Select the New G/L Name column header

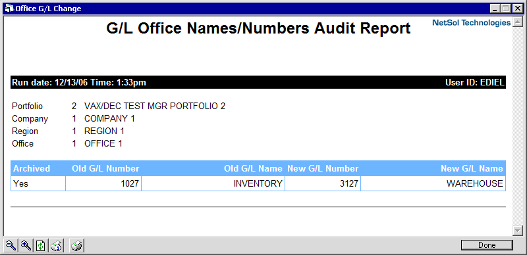click(472, 168)
